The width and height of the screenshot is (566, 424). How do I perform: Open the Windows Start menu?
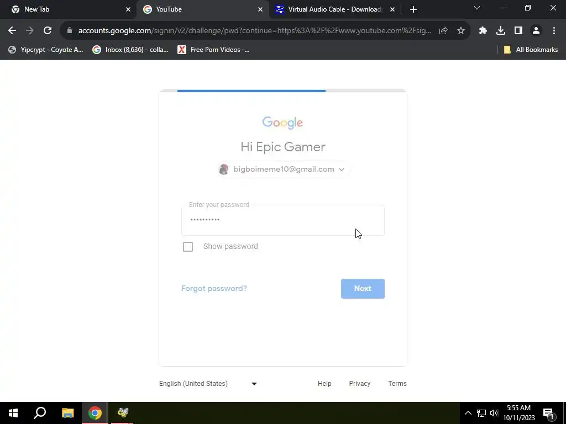13,413
